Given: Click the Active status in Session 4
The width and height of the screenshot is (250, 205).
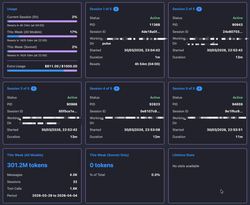Looking at the screenshot, I should coord(155,97).
